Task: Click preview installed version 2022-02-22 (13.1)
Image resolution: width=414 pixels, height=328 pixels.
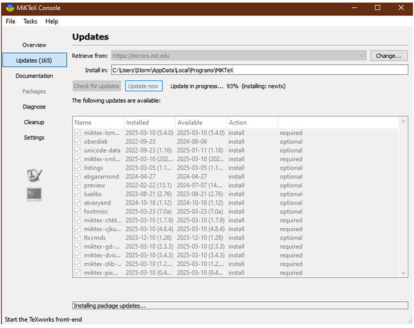Action: point(148,185)
